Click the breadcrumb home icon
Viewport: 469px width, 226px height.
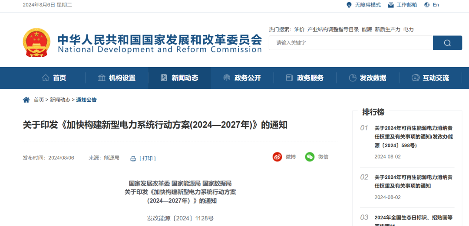pyautogui.click(x=26, y=100)
